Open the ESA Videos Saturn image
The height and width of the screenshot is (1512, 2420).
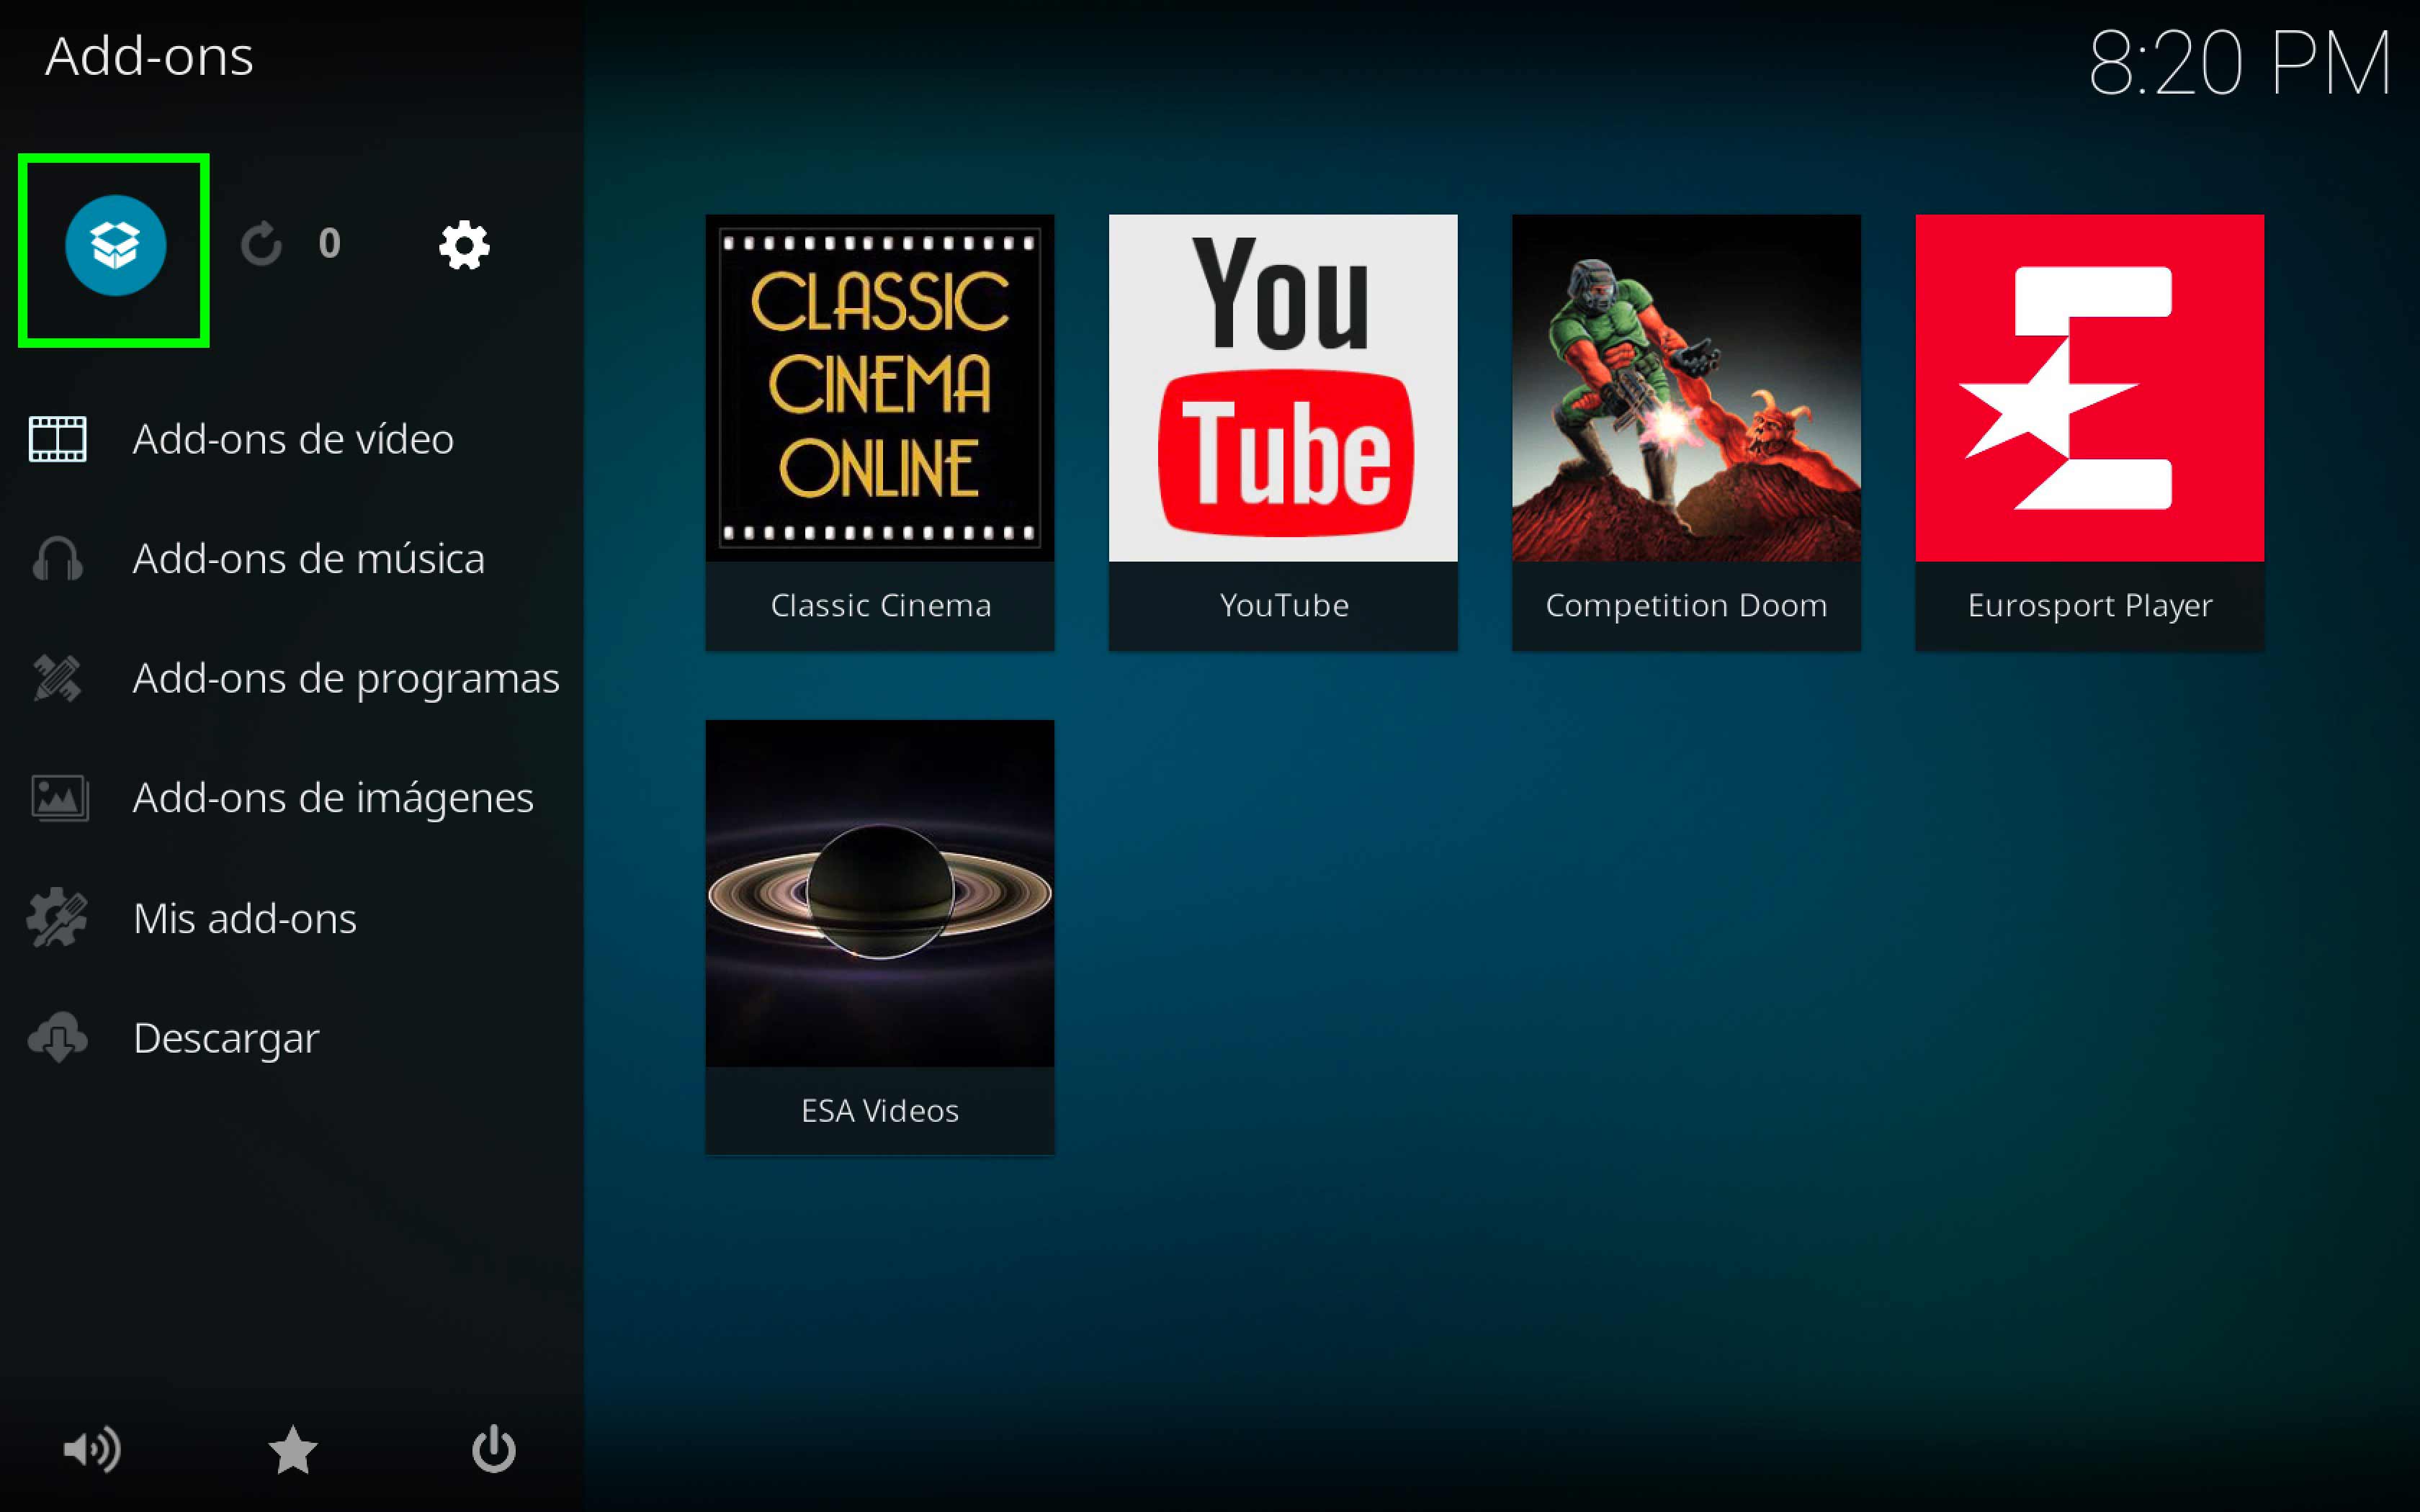coord(880,893)
